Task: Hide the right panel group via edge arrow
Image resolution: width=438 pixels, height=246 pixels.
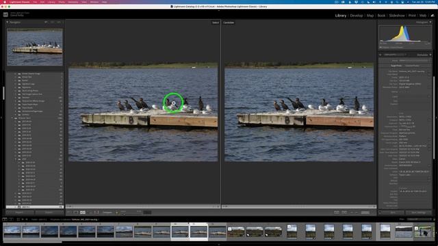Action: coord(437,118)
